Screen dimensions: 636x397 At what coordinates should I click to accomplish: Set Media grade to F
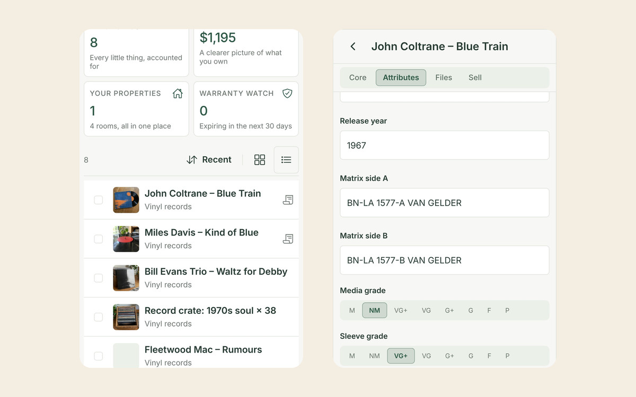click(489, 310)
